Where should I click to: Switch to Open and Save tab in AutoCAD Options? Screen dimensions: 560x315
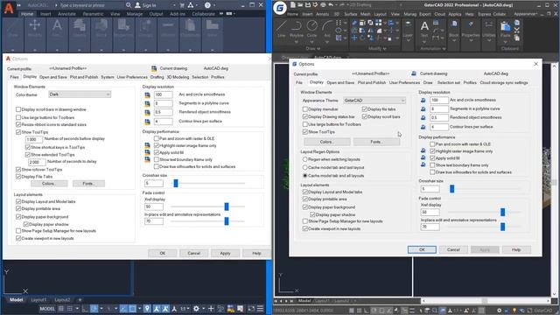click(52, 77)
